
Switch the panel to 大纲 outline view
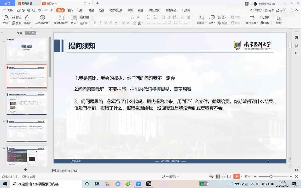pyautogui.click(x=19, y=33)
